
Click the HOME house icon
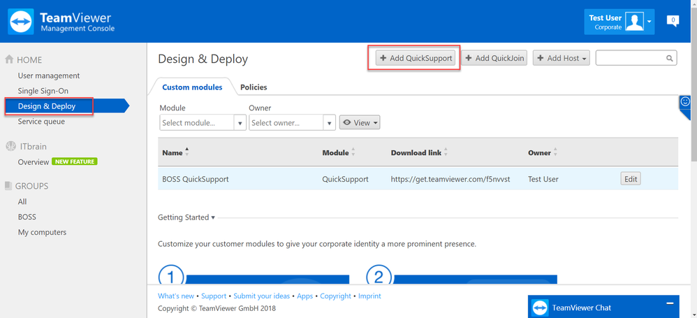tap(9, 59)
